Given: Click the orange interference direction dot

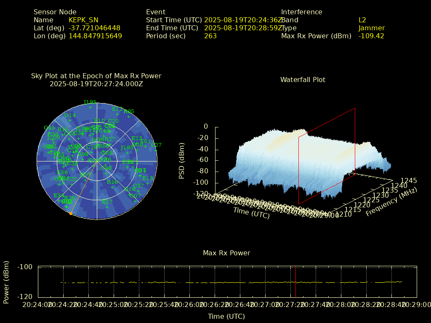Looking at the screenshot, I should 71,214.
